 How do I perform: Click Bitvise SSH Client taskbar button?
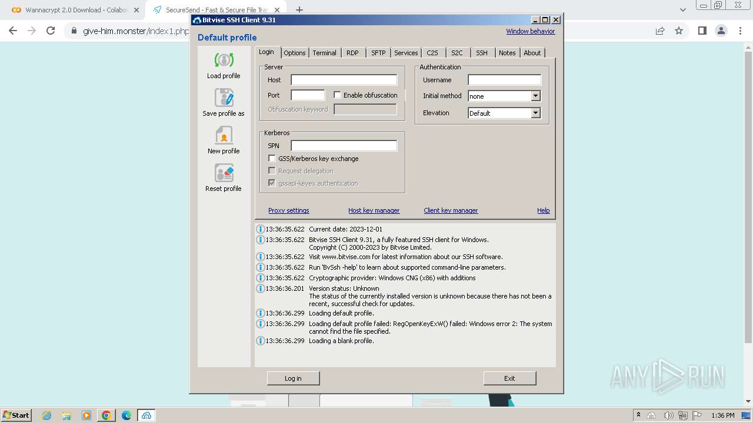pos(146,415)
